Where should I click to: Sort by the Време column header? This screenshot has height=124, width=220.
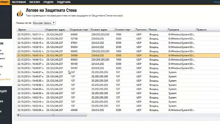(31, 30)
